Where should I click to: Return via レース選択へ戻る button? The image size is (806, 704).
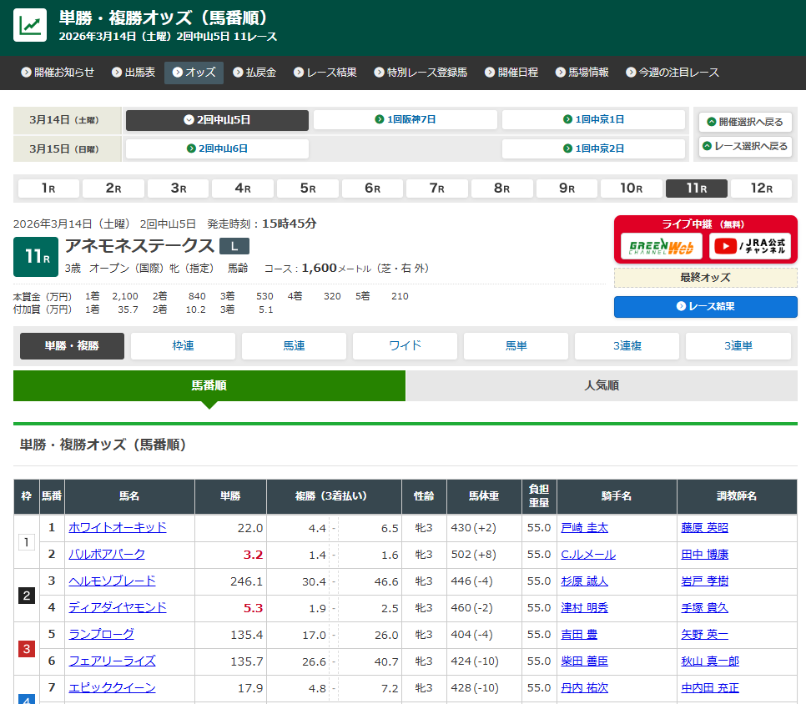[745, 146]
